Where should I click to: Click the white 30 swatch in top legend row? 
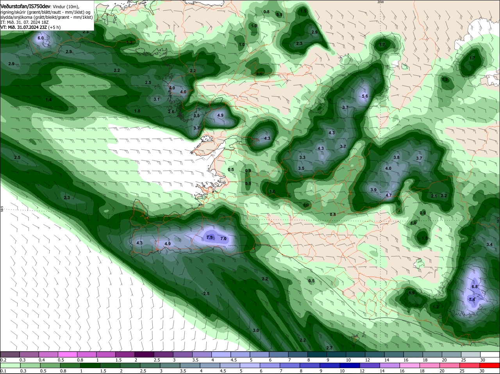pos(490,354)
